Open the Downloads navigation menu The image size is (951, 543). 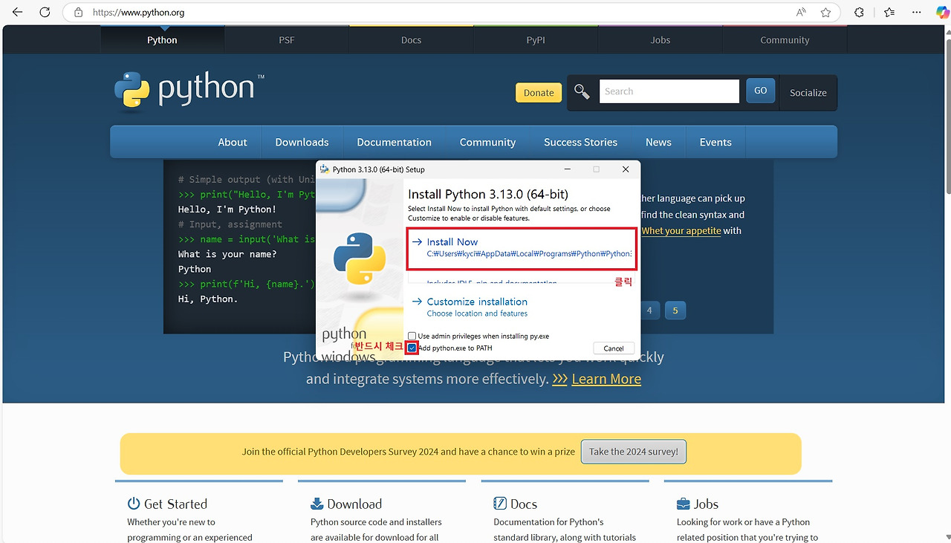pos(302,142)
